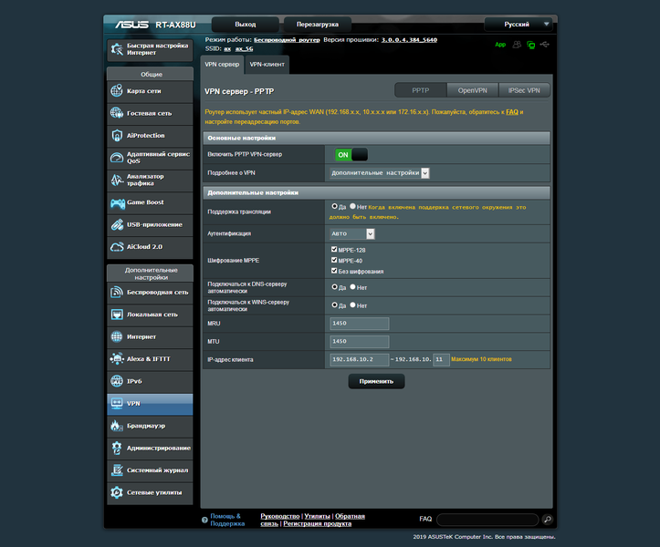Click the USB status icon in header

click(x=545, y=45)
